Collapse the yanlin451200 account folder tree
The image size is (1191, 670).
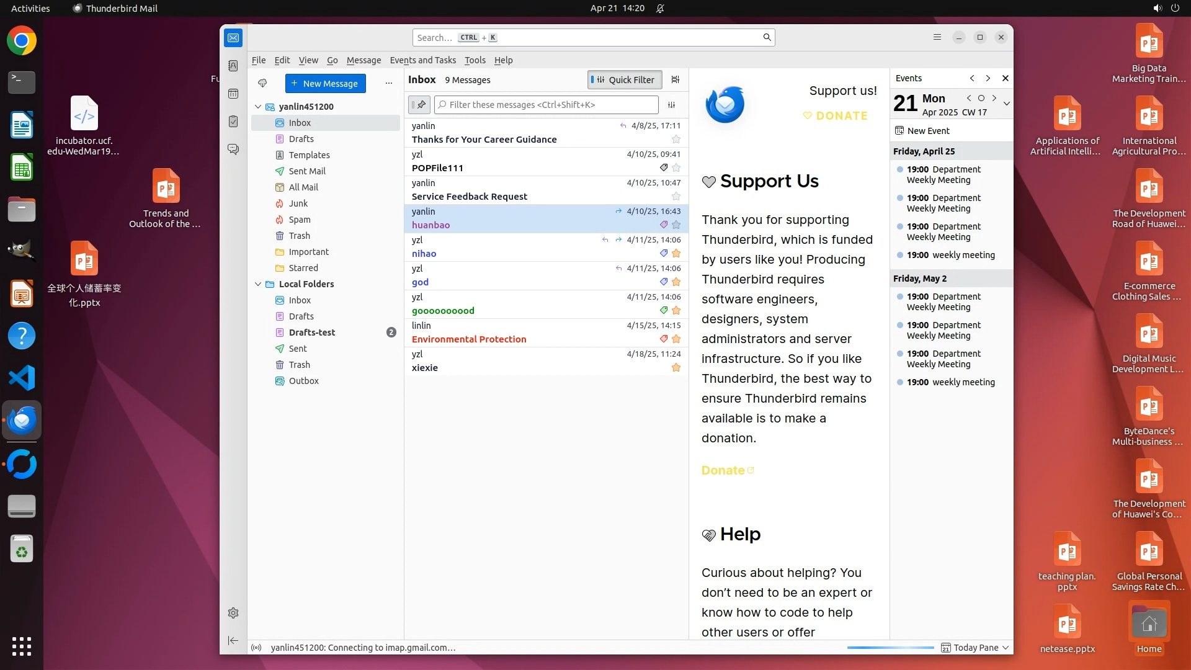(258, 107)
